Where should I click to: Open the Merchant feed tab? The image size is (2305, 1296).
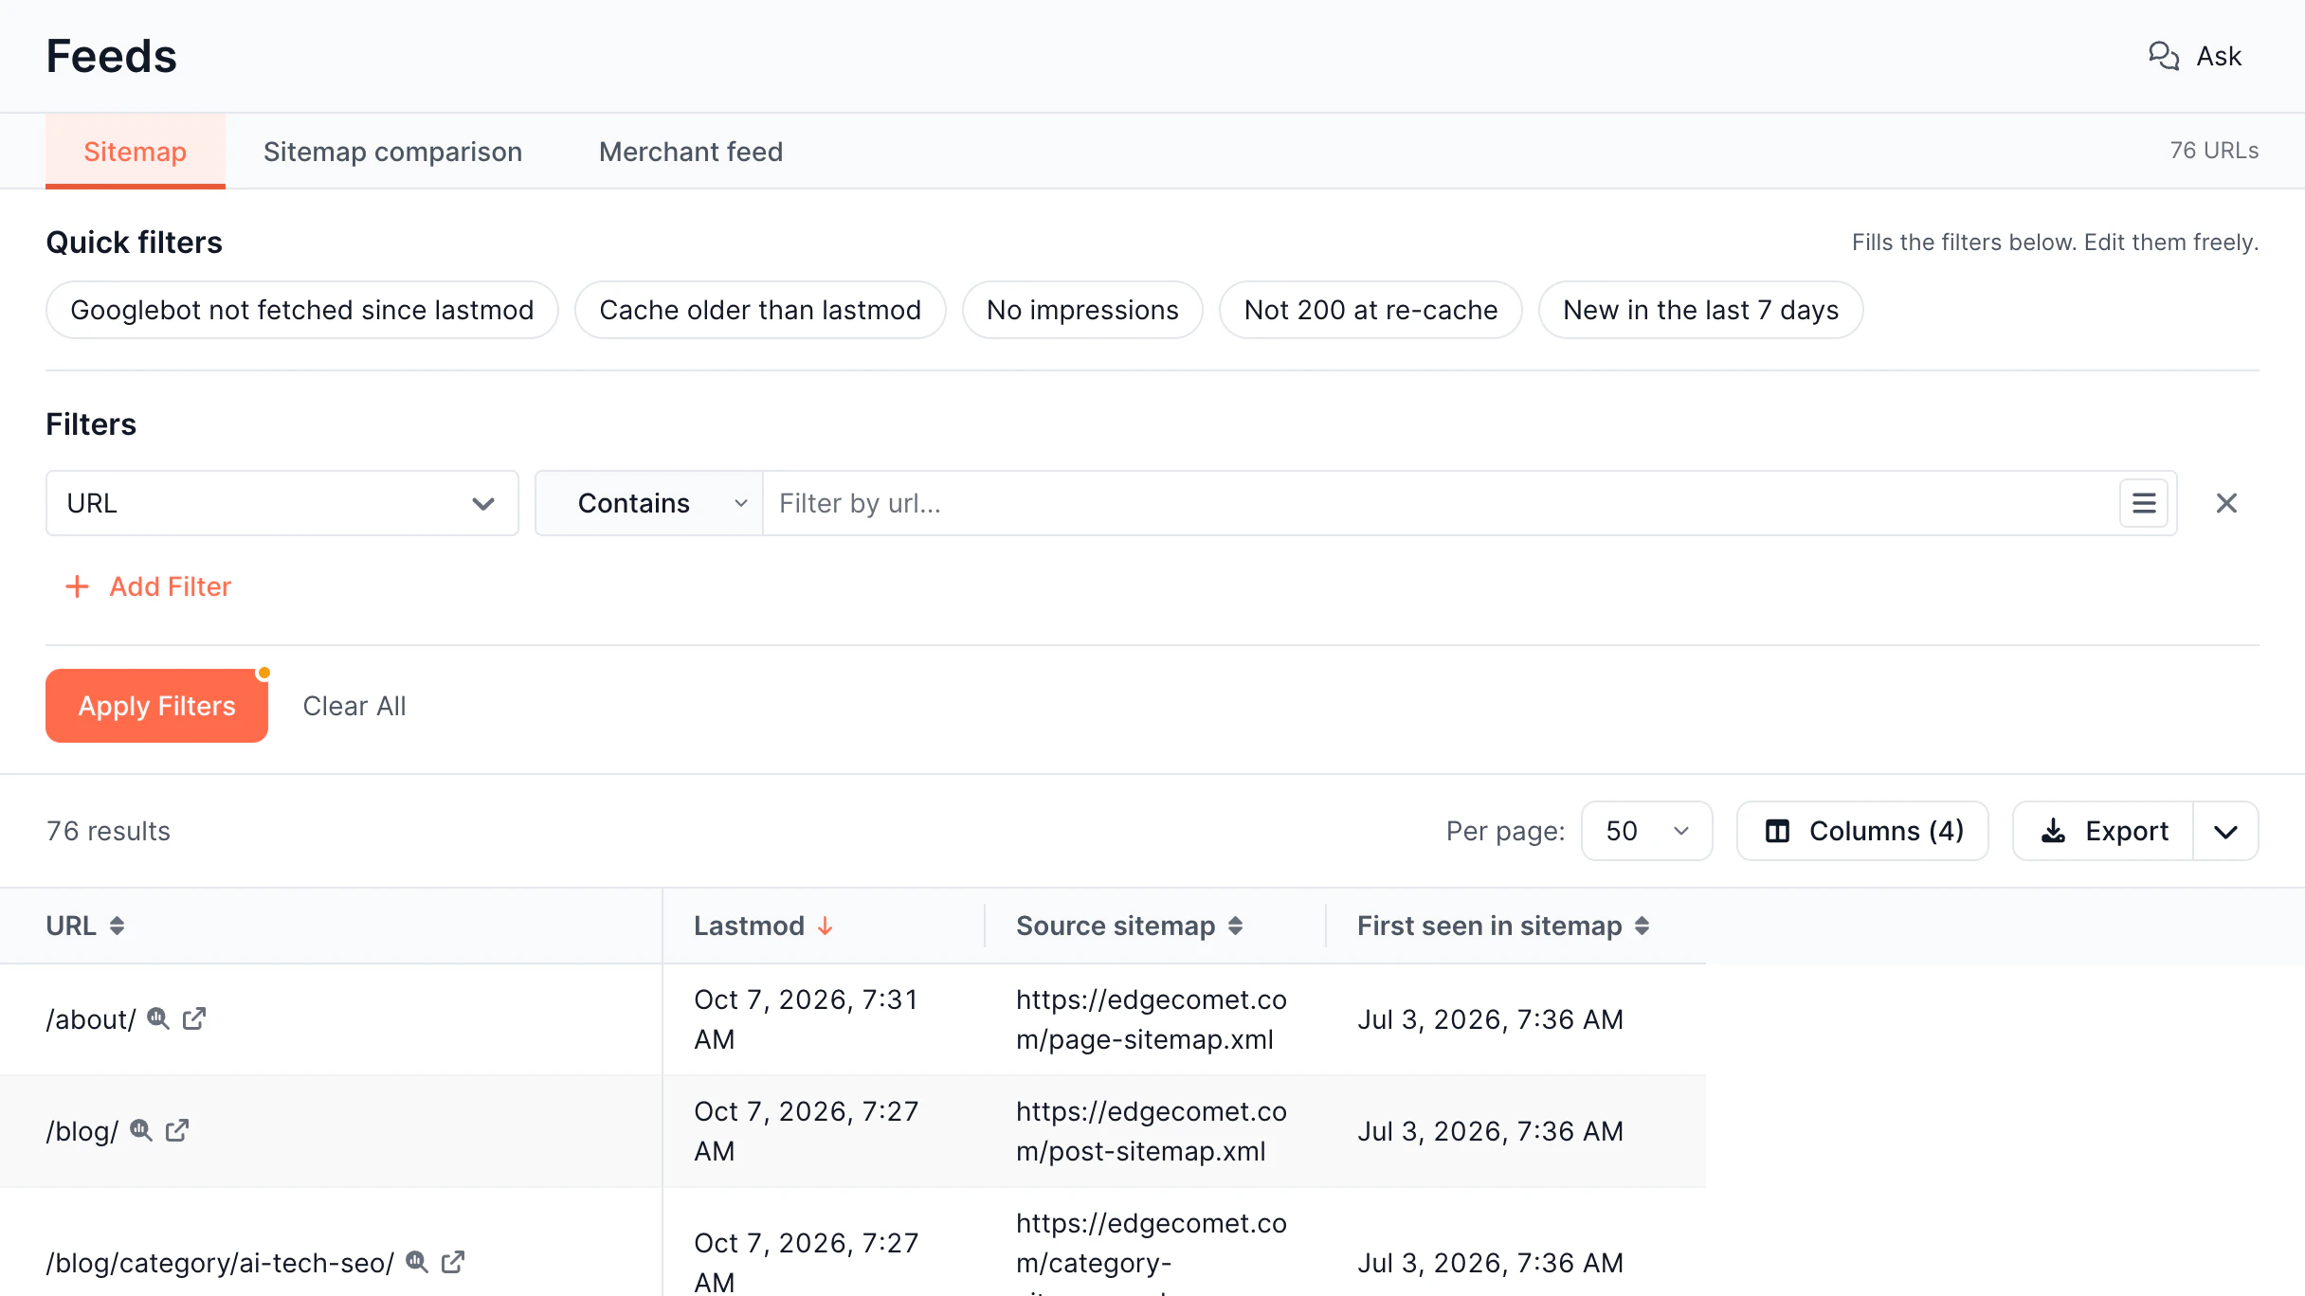691,152
